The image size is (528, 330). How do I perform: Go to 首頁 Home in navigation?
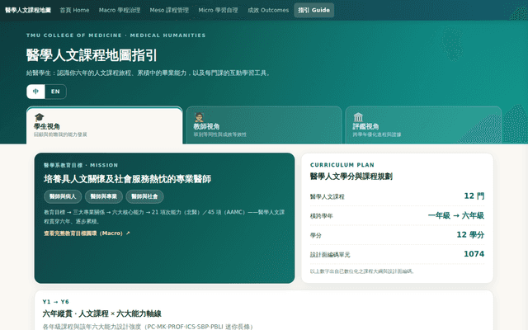(74, 10)
